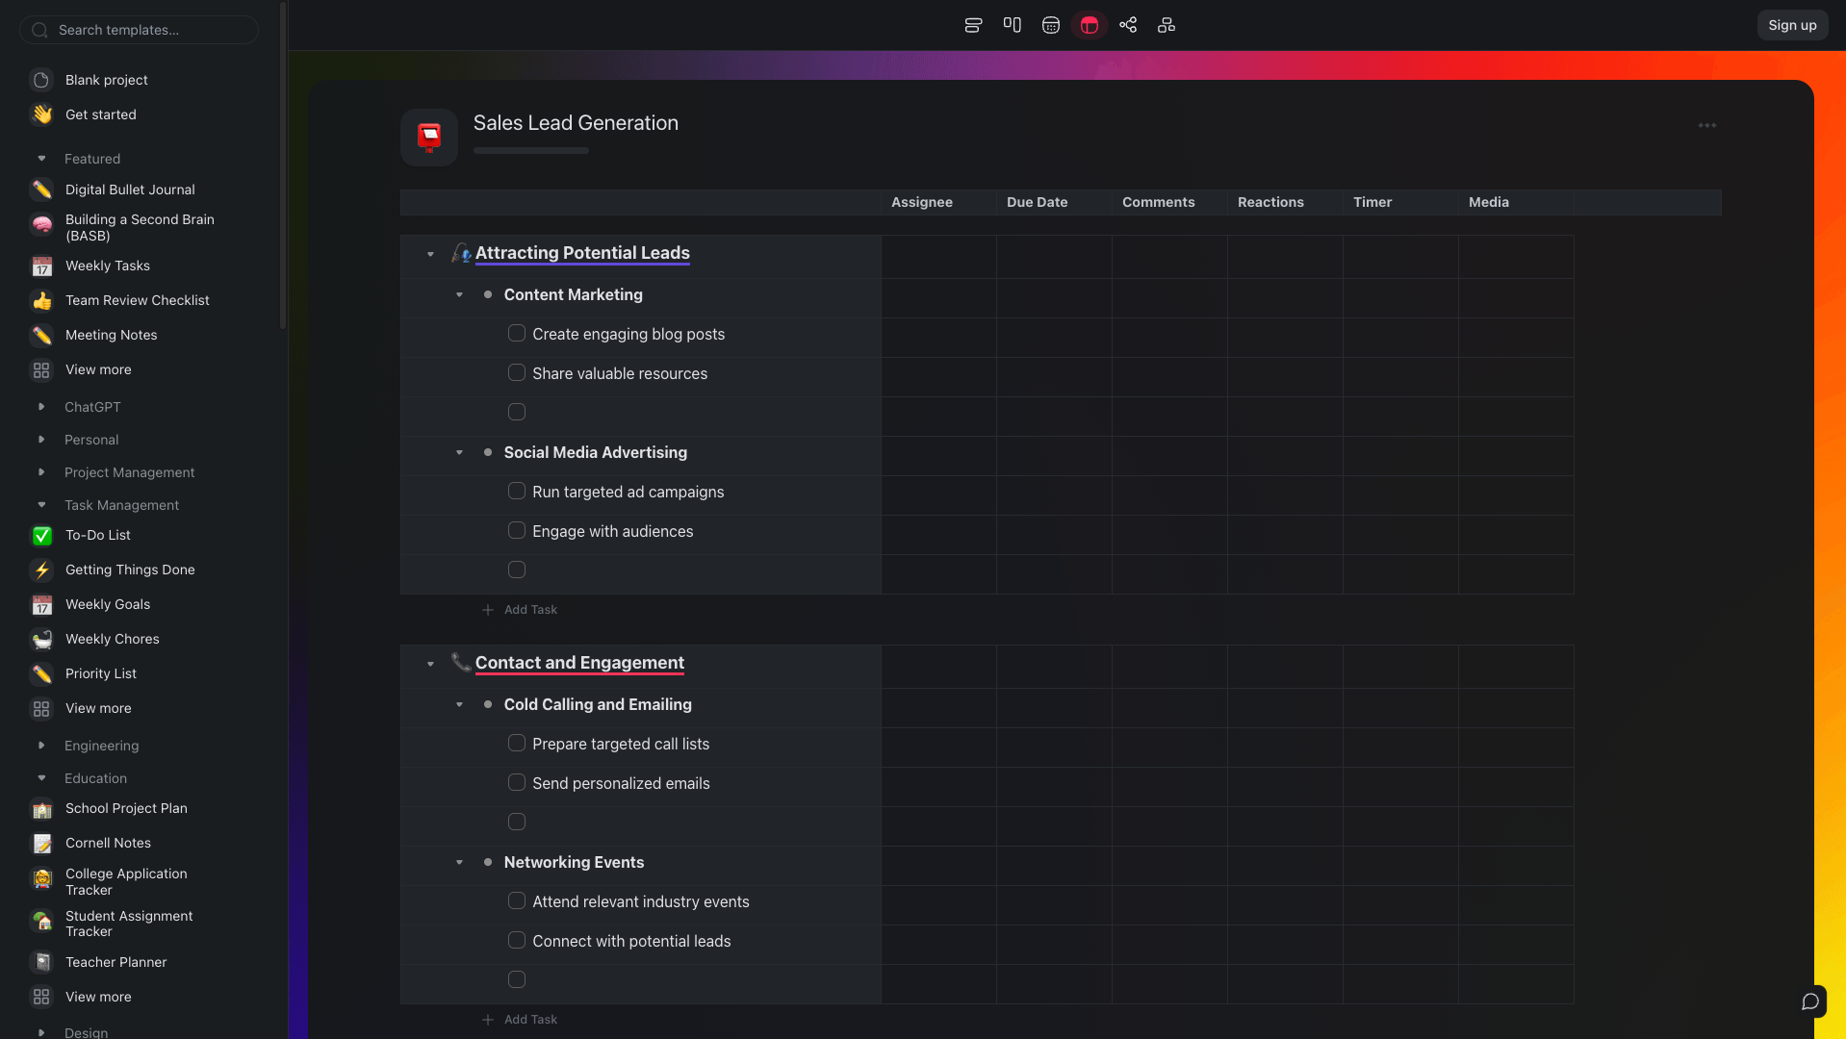Click the red Sales Lead Generation project icon
Screen dimensions: 1846x1039
(429, 138)
